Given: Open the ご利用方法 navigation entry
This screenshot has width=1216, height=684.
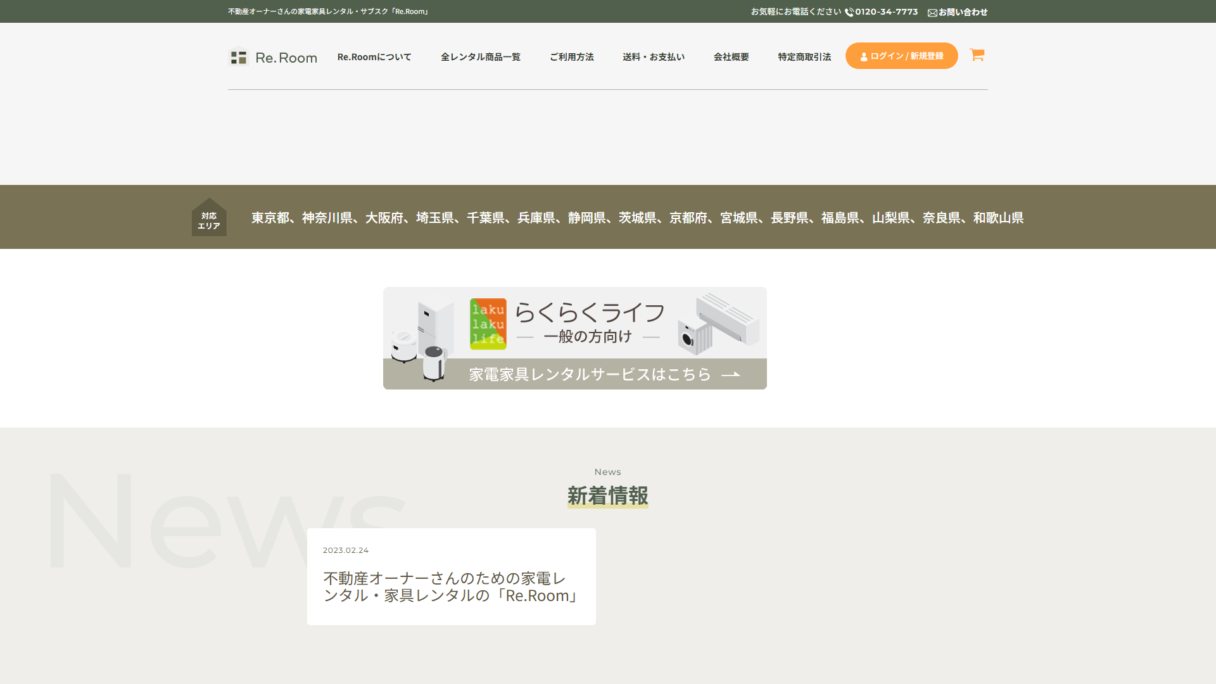Looking at the screenshot, I should 571,56.
